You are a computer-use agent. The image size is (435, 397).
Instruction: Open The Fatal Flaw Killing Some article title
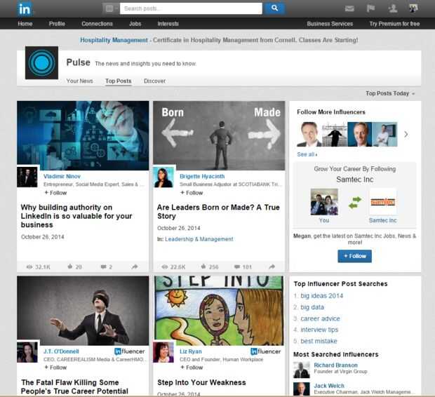(x=74, y=386)
